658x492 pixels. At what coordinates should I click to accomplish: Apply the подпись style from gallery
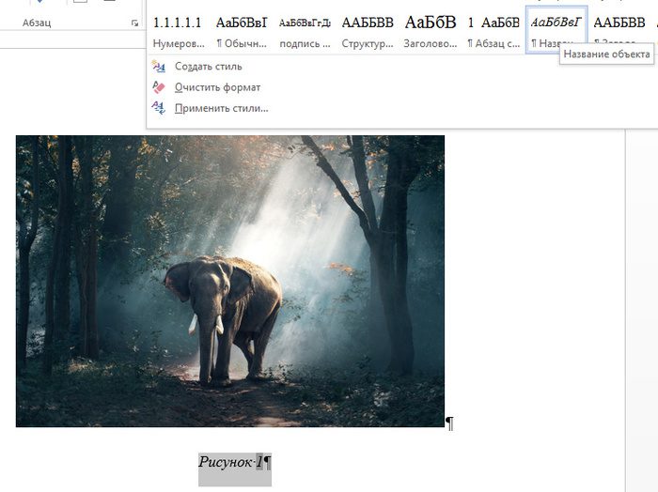tap(305, 31)
